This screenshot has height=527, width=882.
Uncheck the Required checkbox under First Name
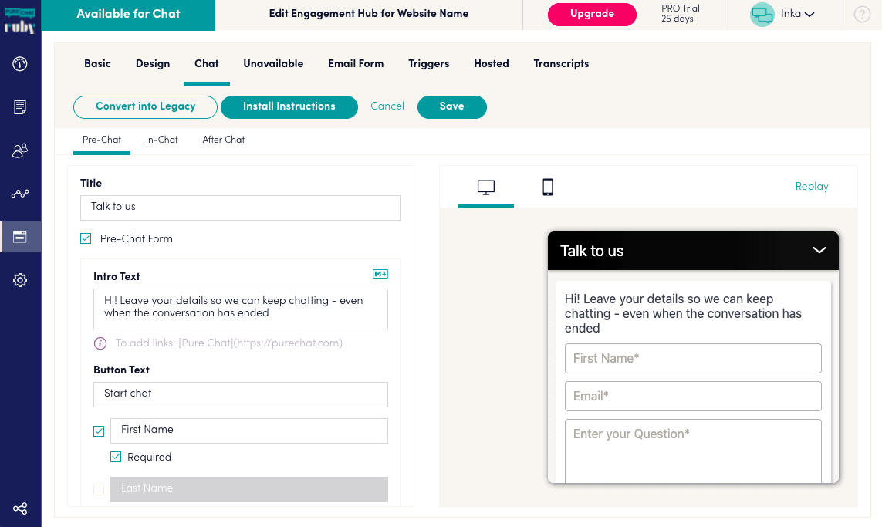[116, 457]
